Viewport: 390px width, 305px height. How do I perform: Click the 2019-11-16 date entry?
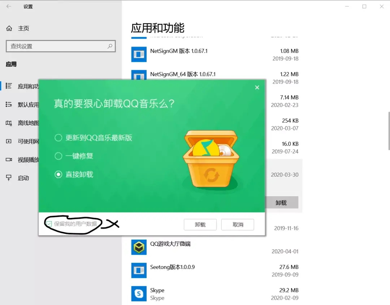pos(286,228)
